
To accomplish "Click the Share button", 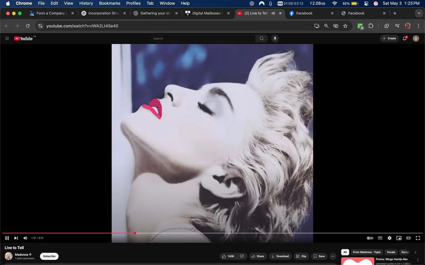I will pyautogui.click(x=257, y=256).
